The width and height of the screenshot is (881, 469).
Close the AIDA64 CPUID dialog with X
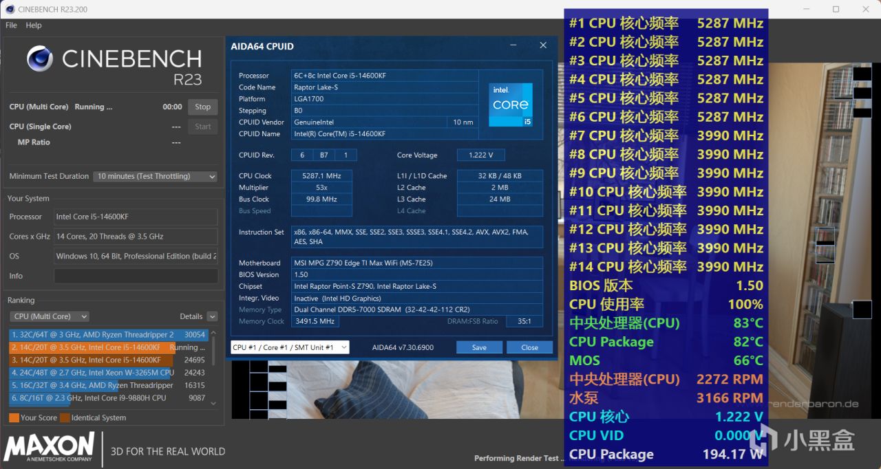click(x=543, y=45)
